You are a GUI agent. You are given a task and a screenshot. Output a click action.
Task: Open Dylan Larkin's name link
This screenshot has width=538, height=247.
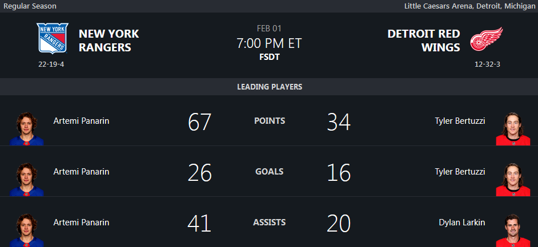click(x=461, y=222)
